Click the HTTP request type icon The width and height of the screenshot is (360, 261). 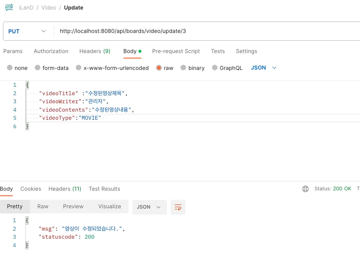point(9,7)
